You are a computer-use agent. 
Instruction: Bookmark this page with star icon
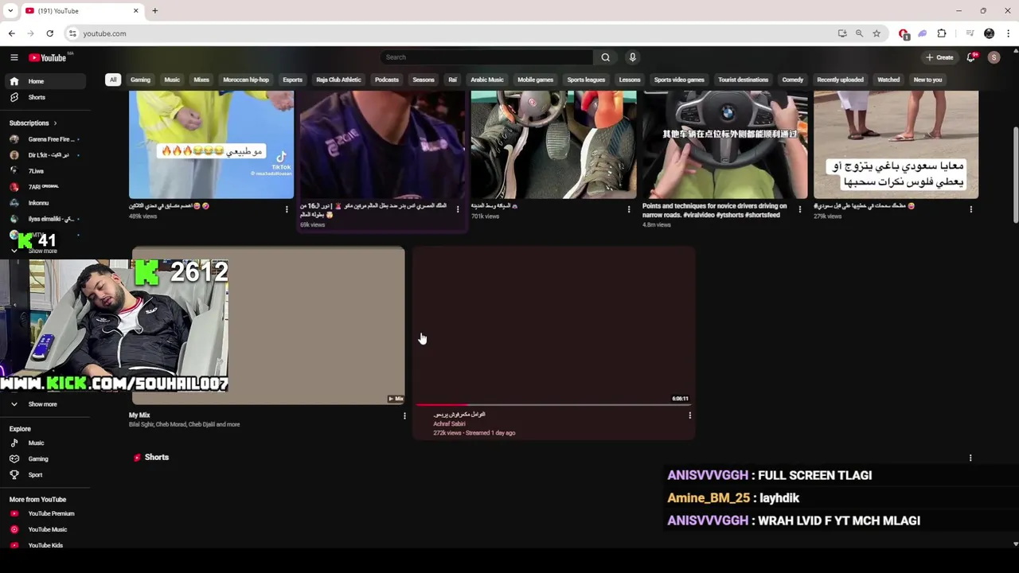pos(876,33)
